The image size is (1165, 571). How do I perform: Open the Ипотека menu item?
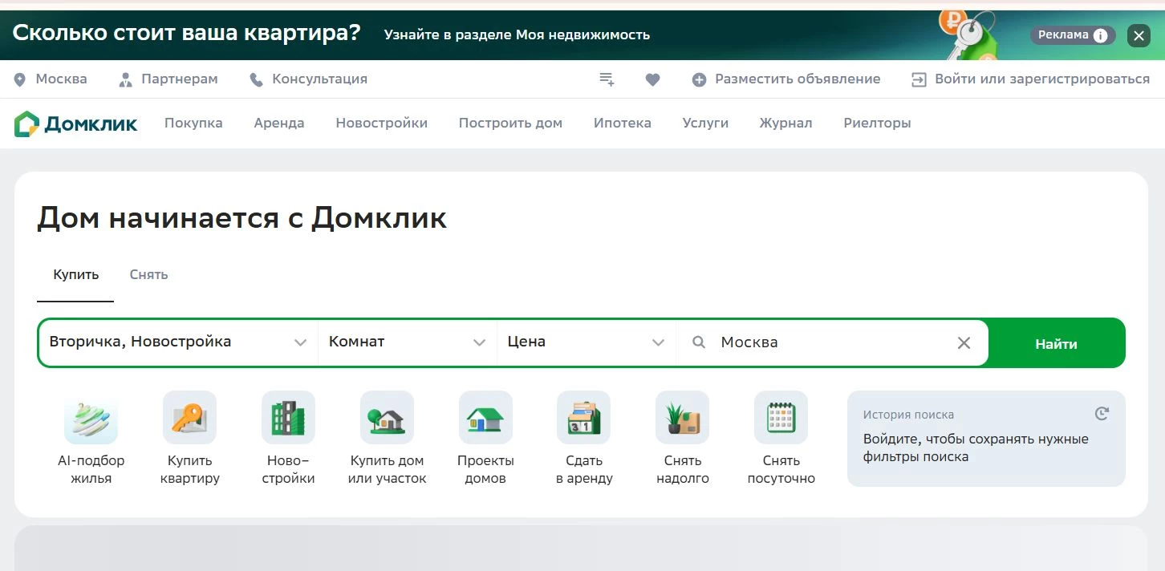[x=623, y=123]
